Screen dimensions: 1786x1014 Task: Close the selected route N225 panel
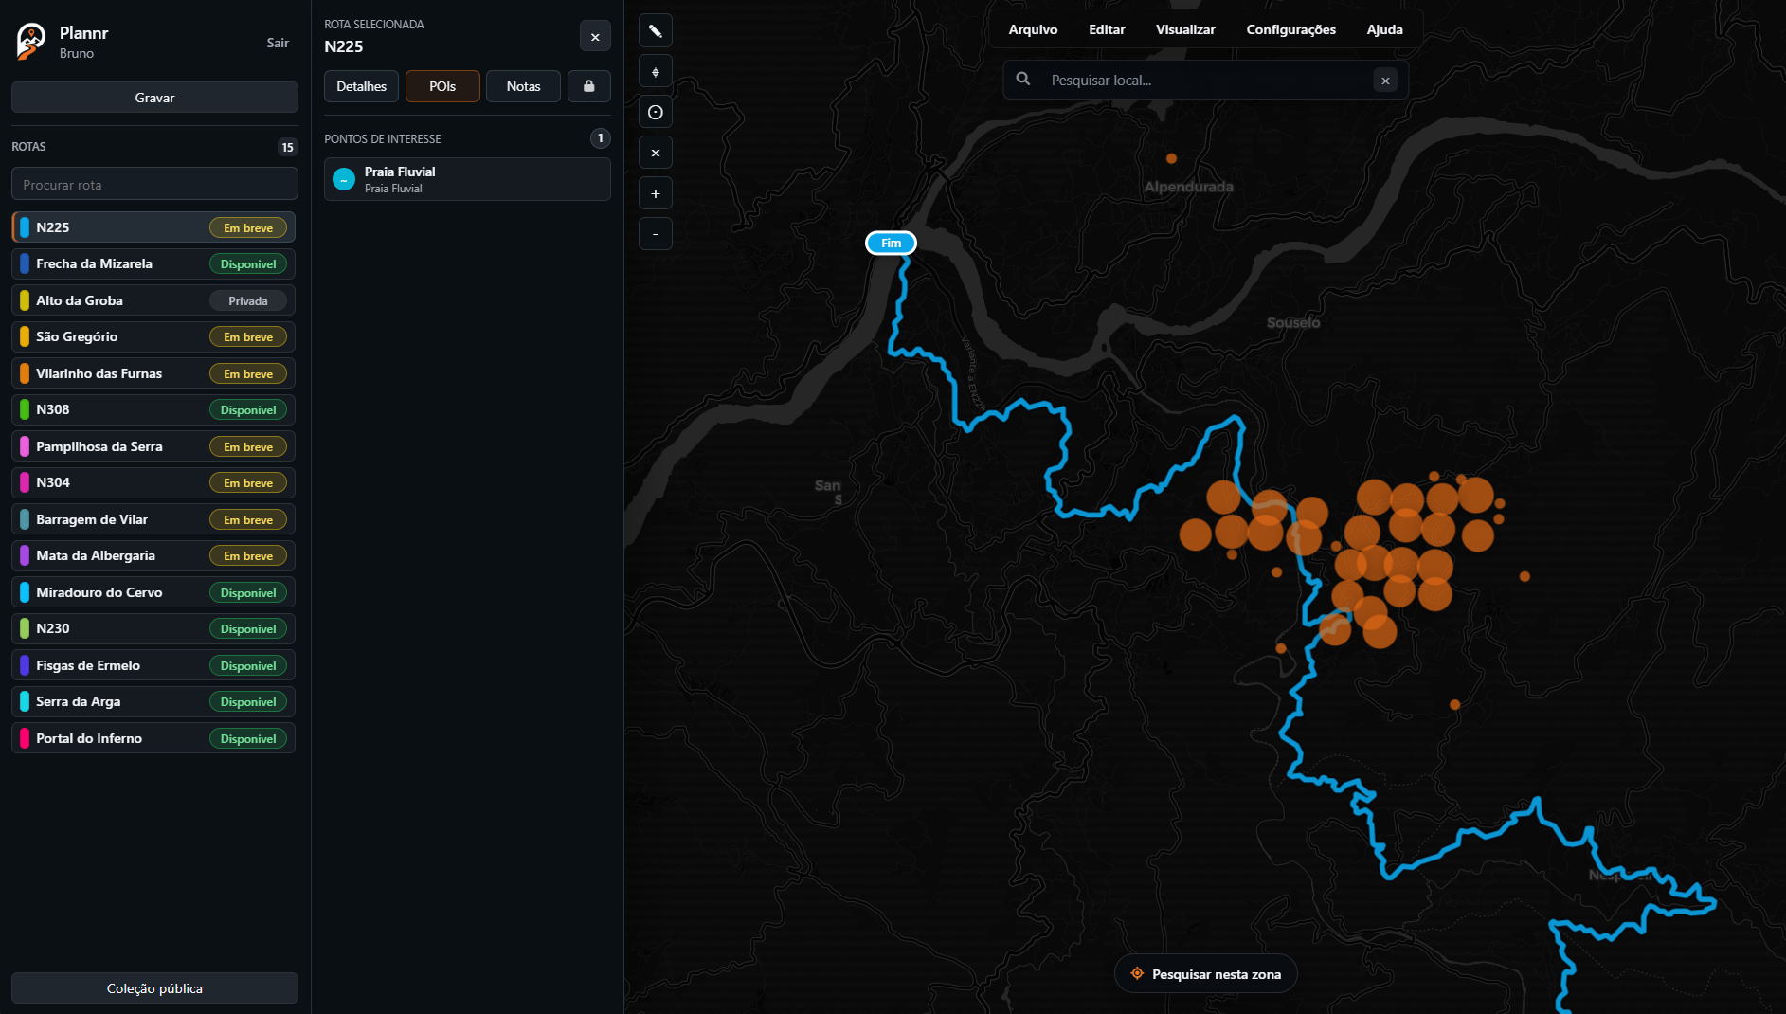click(595, 37)
